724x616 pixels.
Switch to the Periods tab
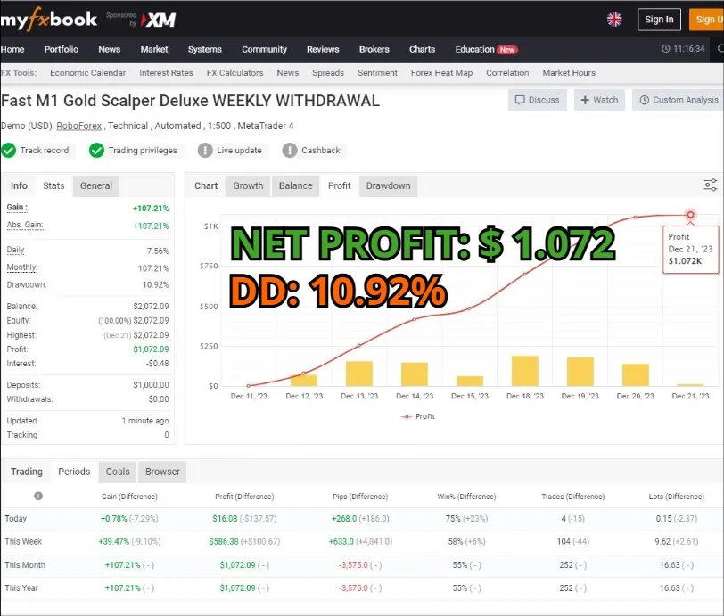(x=74, y=472)
